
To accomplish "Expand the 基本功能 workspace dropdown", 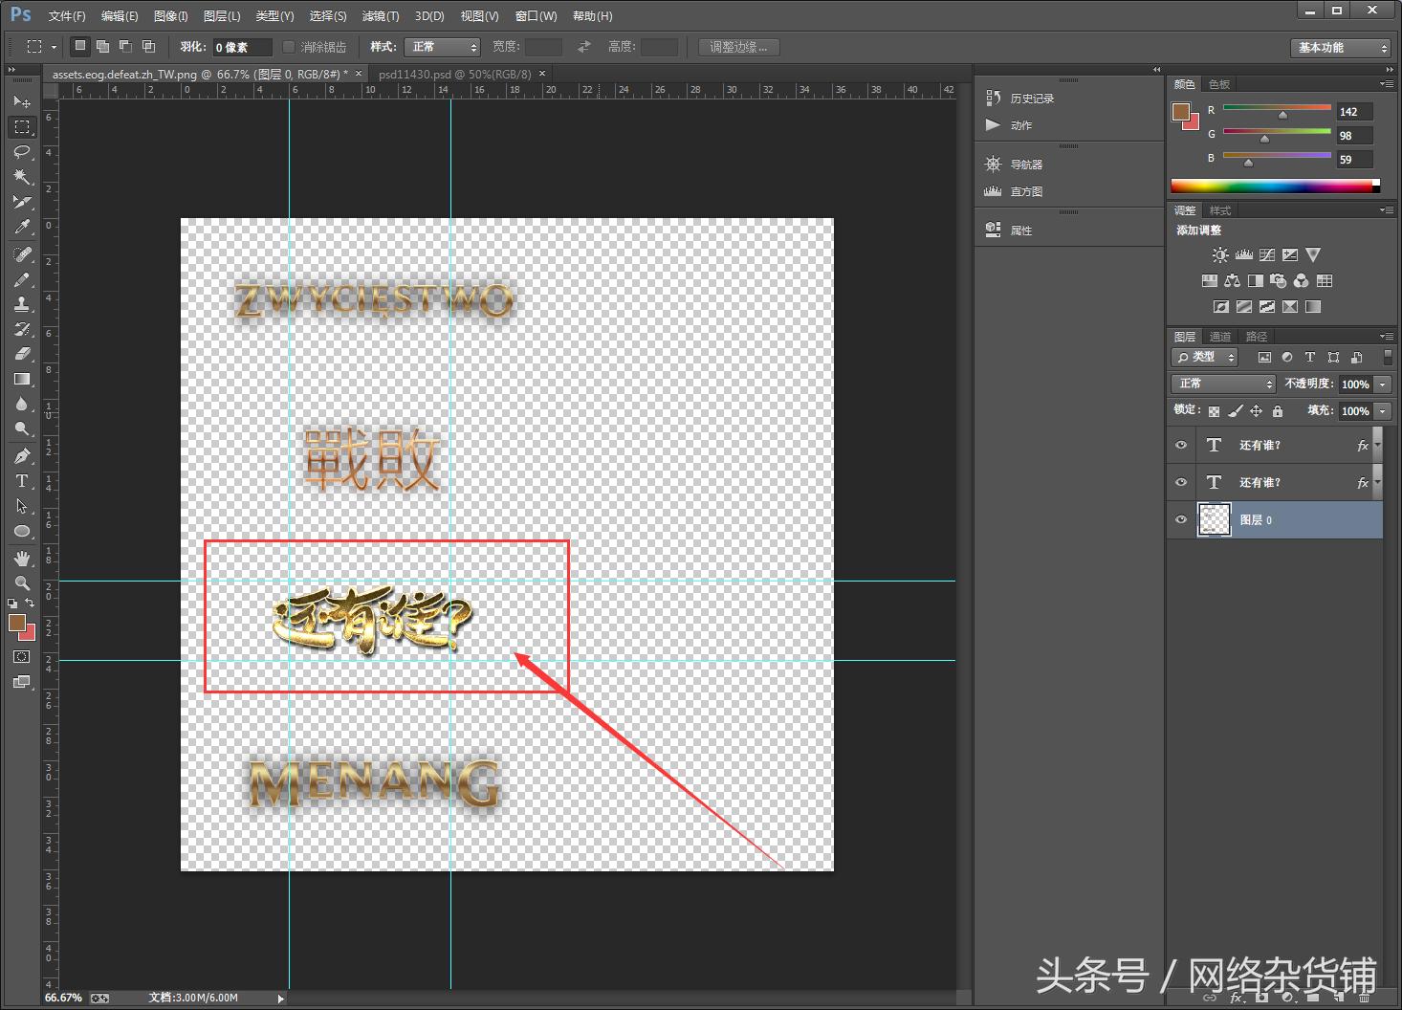I will click(x=1341, y=48).
